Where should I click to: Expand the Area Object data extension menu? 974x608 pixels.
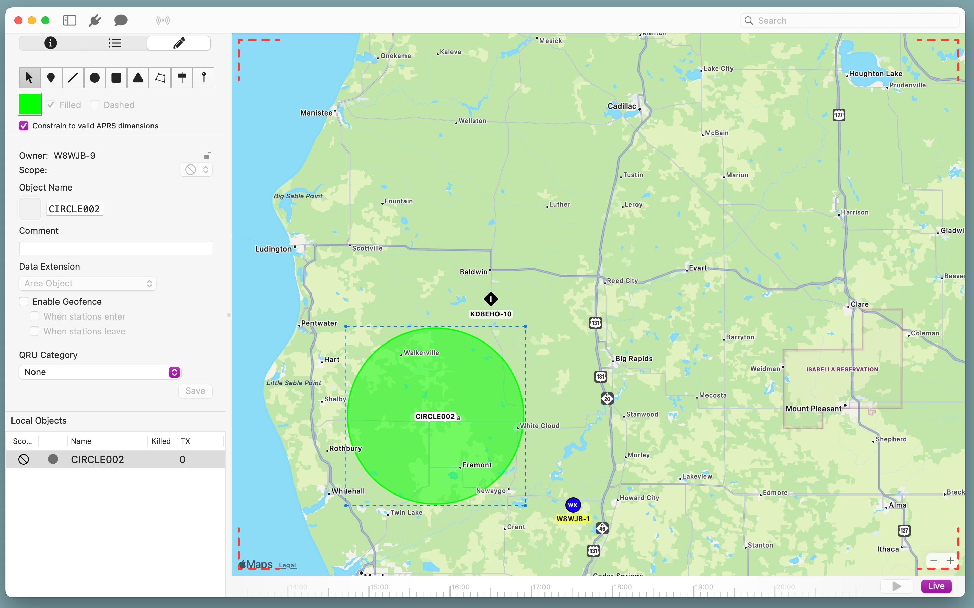point(88,283)
